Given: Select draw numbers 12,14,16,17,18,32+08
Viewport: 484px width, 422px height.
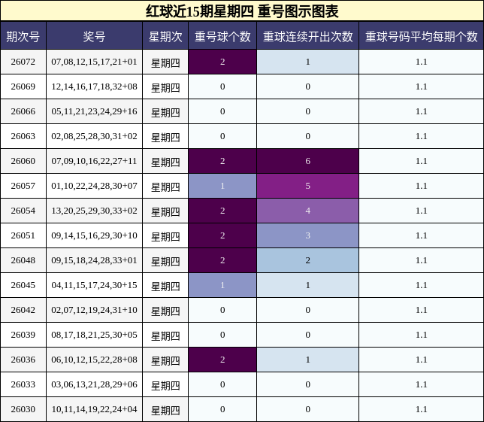Looking at the screenshot, I should (x=94, y=87).
